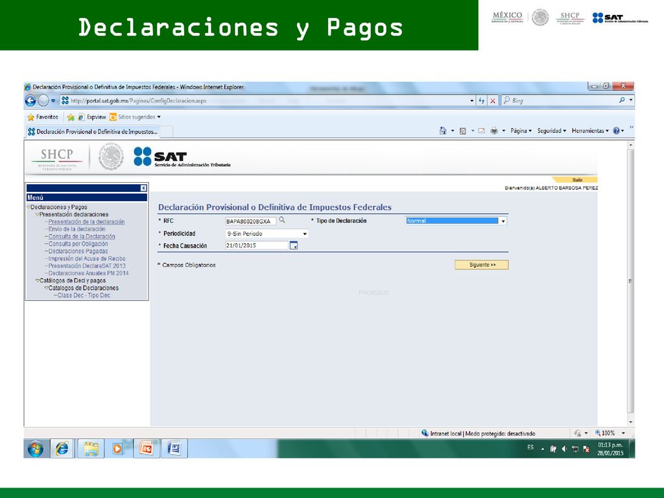Collapse the Presentación declaraciones node
This screenshot has height=498, width=664.
pos(37,215)
